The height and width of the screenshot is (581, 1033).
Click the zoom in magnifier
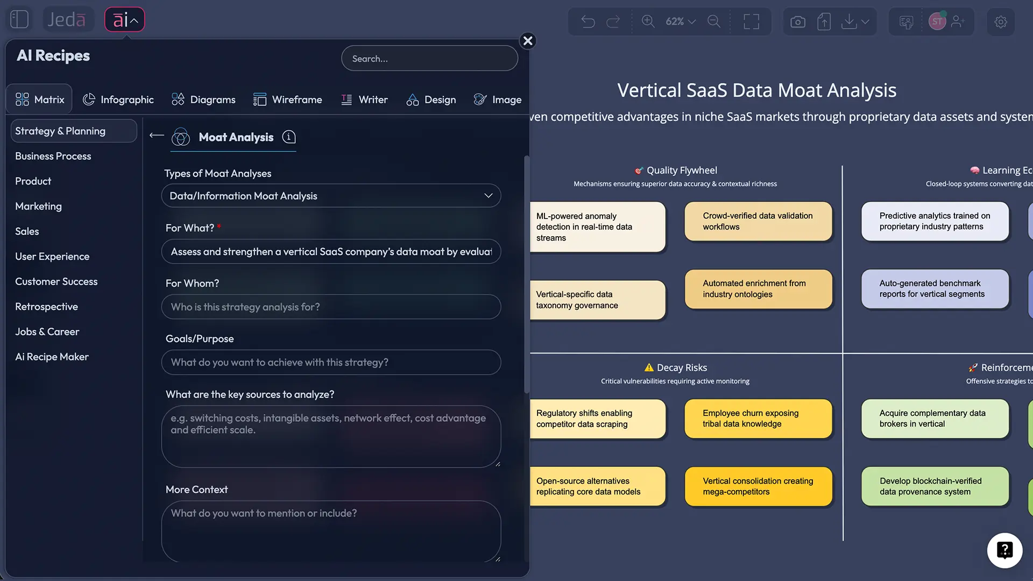pyautogui.click(x=648, y=22)
